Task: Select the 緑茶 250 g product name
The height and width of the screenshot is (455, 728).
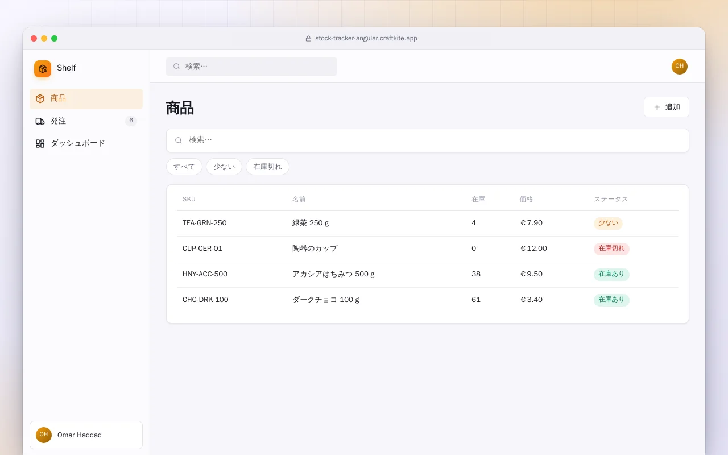Action: pos(311,223)
